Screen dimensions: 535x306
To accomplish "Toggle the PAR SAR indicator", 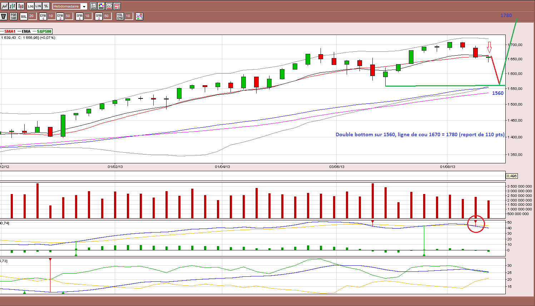I will [14, 16].
